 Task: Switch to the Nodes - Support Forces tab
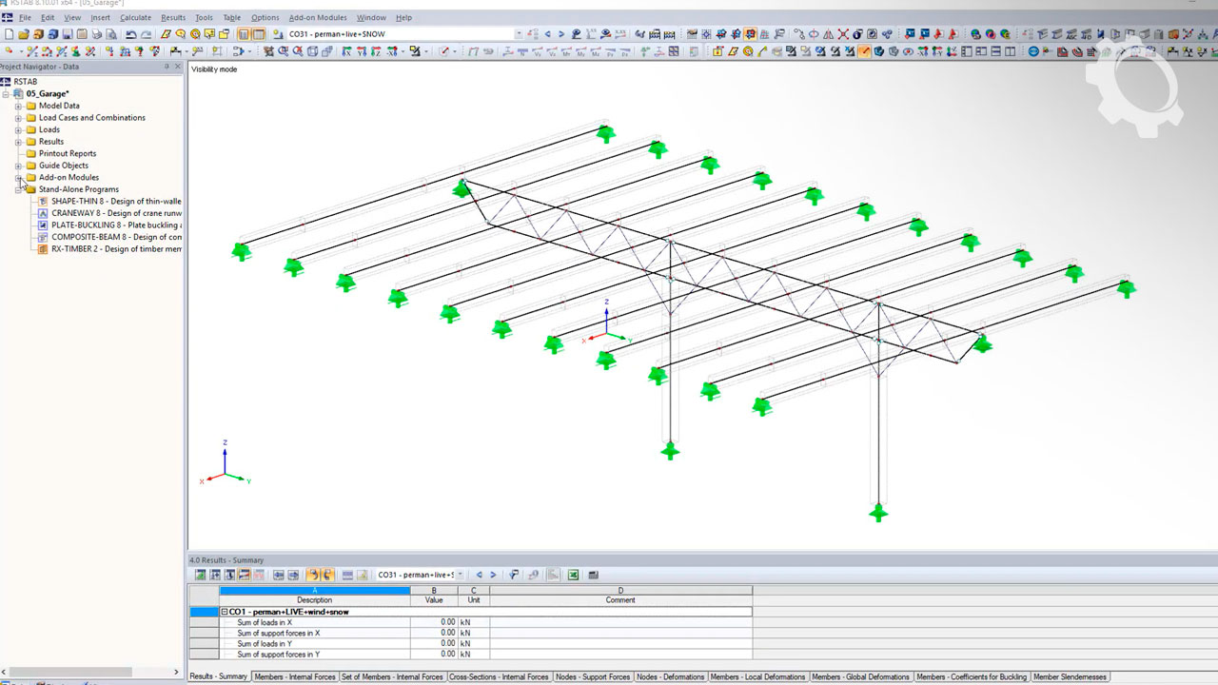pyautogui.click(x=593, y=677)
